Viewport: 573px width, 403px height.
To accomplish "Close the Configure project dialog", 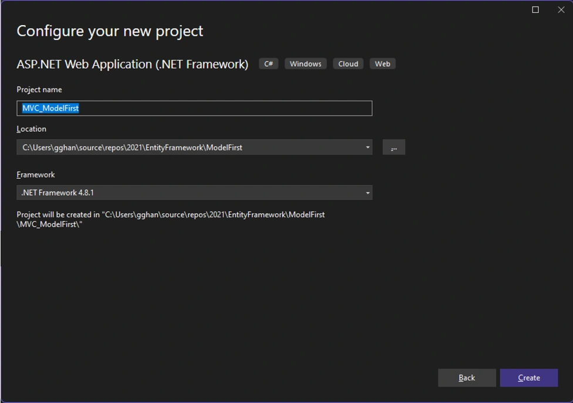I will click(561, 10).
